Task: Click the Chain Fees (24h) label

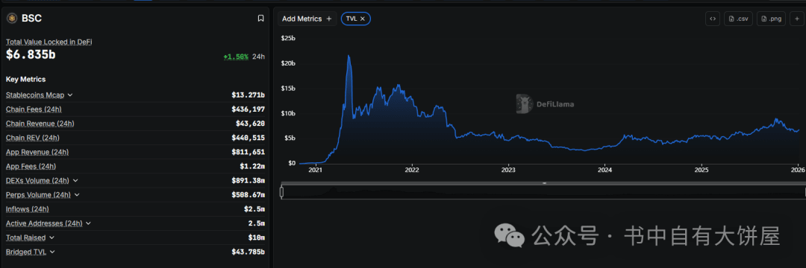Action: tap(34, 109)
